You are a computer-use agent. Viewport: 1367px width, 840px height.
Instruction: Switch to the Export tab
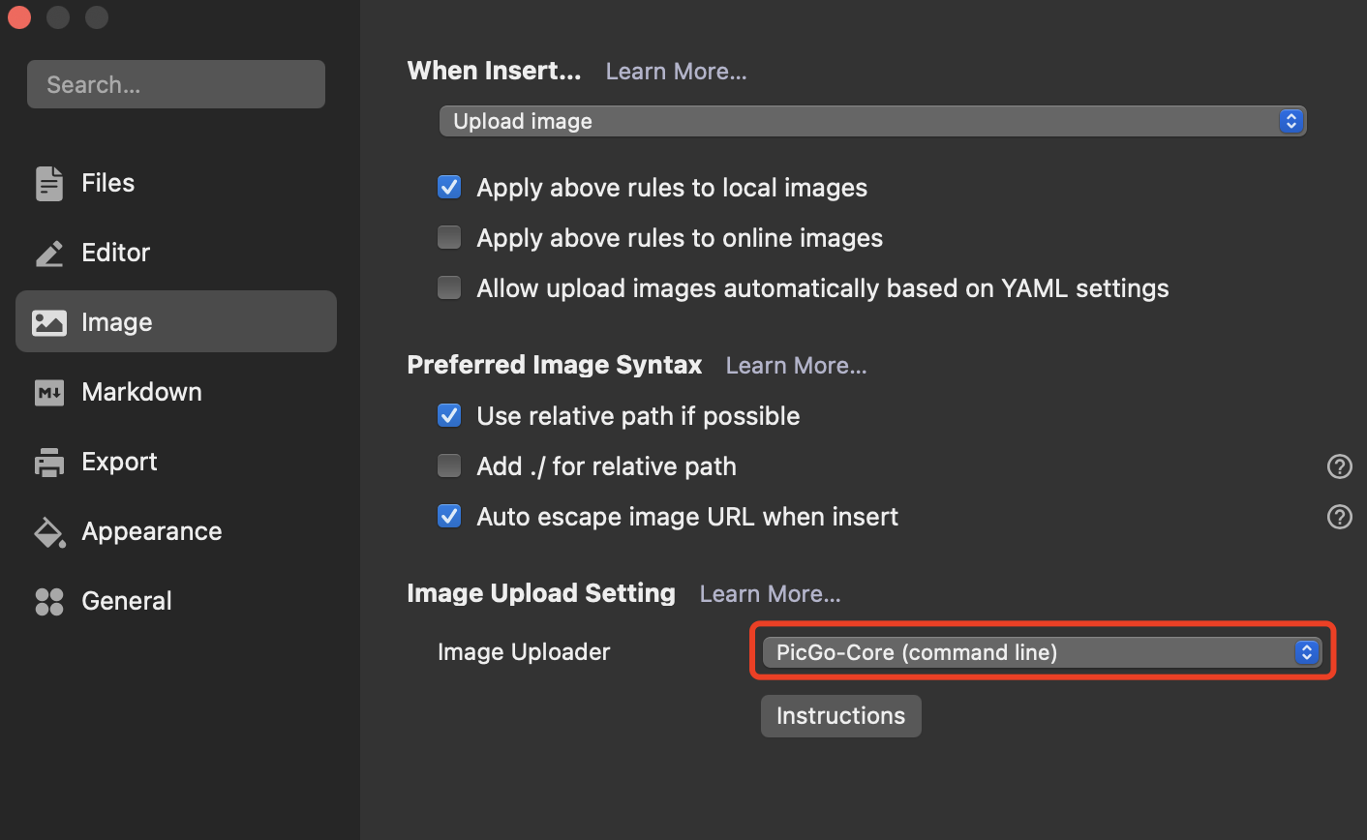click(176, 462)
